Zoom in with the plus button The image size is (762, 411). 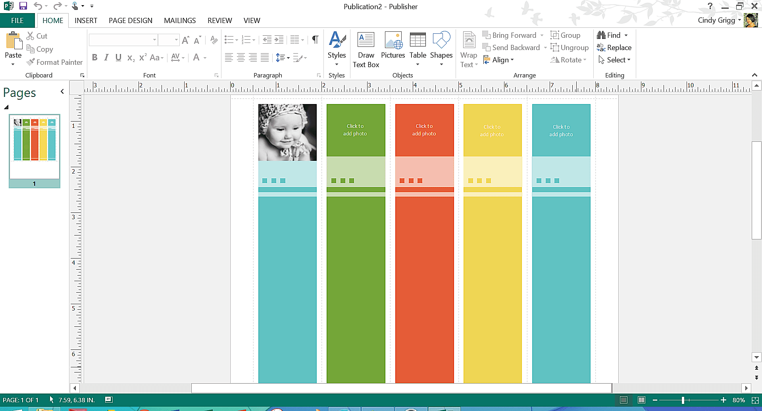[x=724, y=400]
